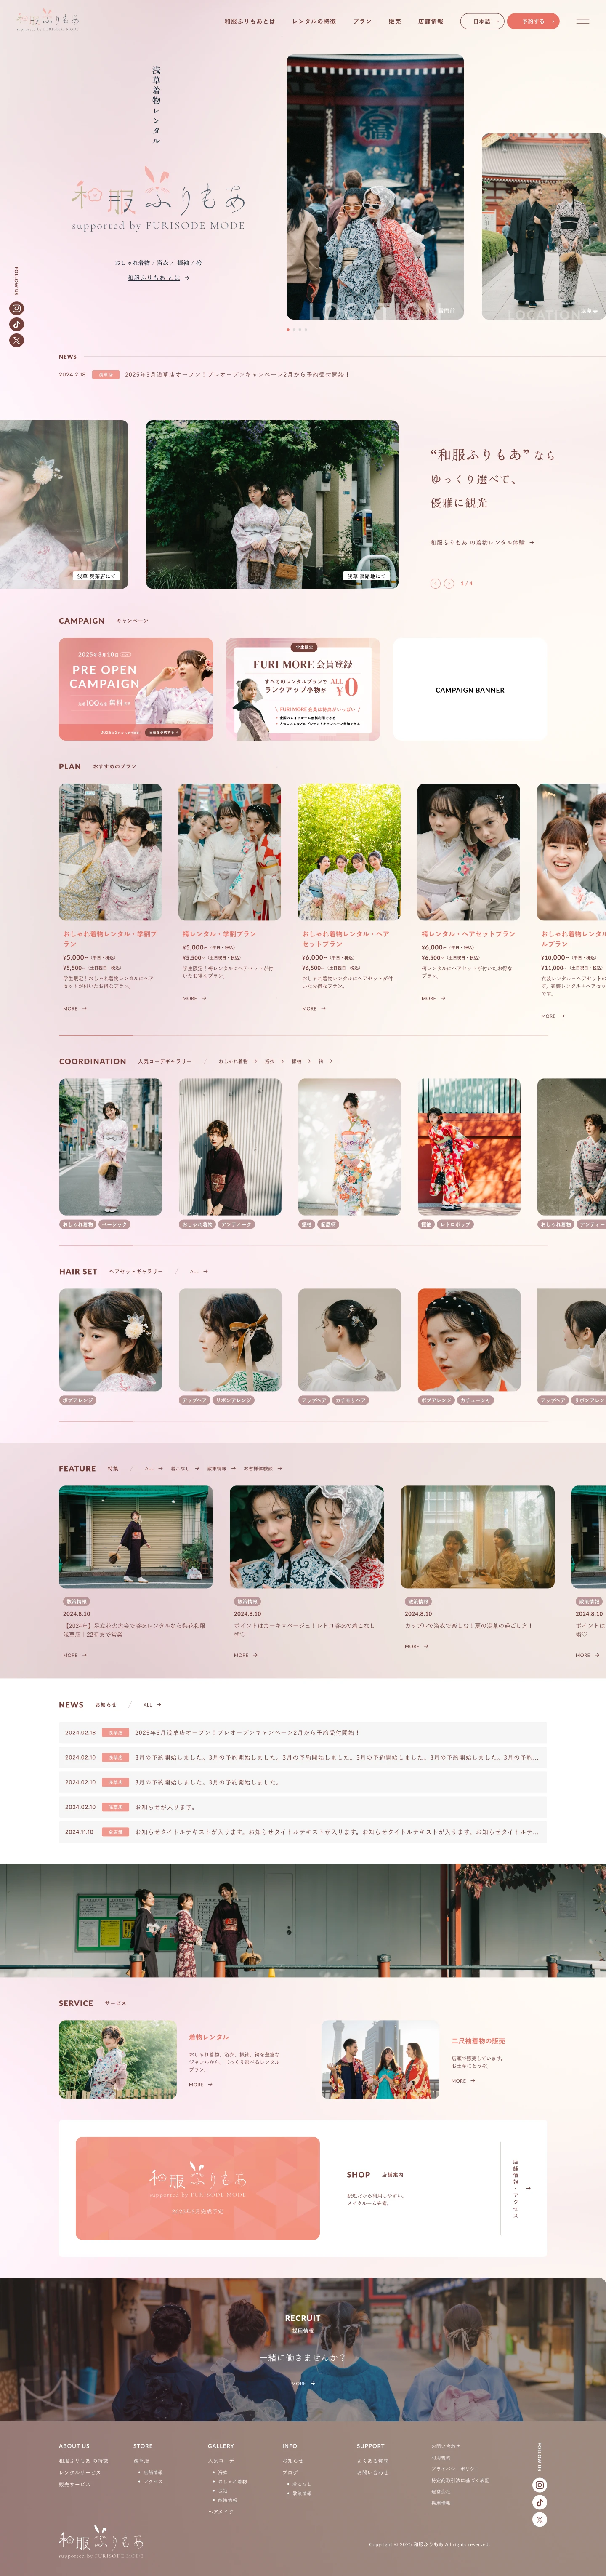Open 浴衣 coordination filter link
This screenshot has height=2576, width=606.
pos(275,1061)
